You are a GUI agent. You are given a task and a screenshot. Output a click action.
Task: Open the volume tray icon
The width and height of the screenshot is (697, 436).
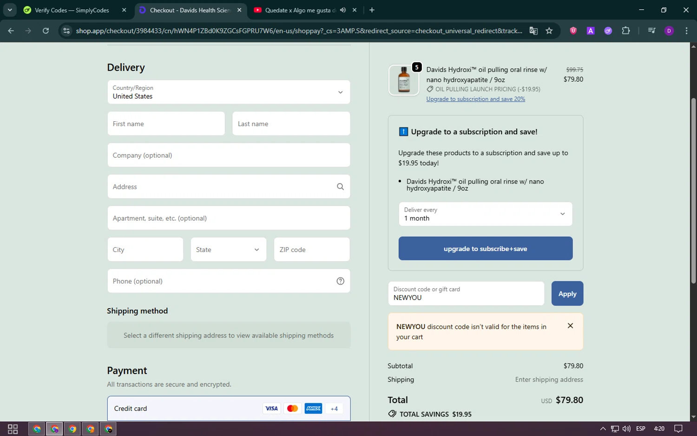[626, 429]
